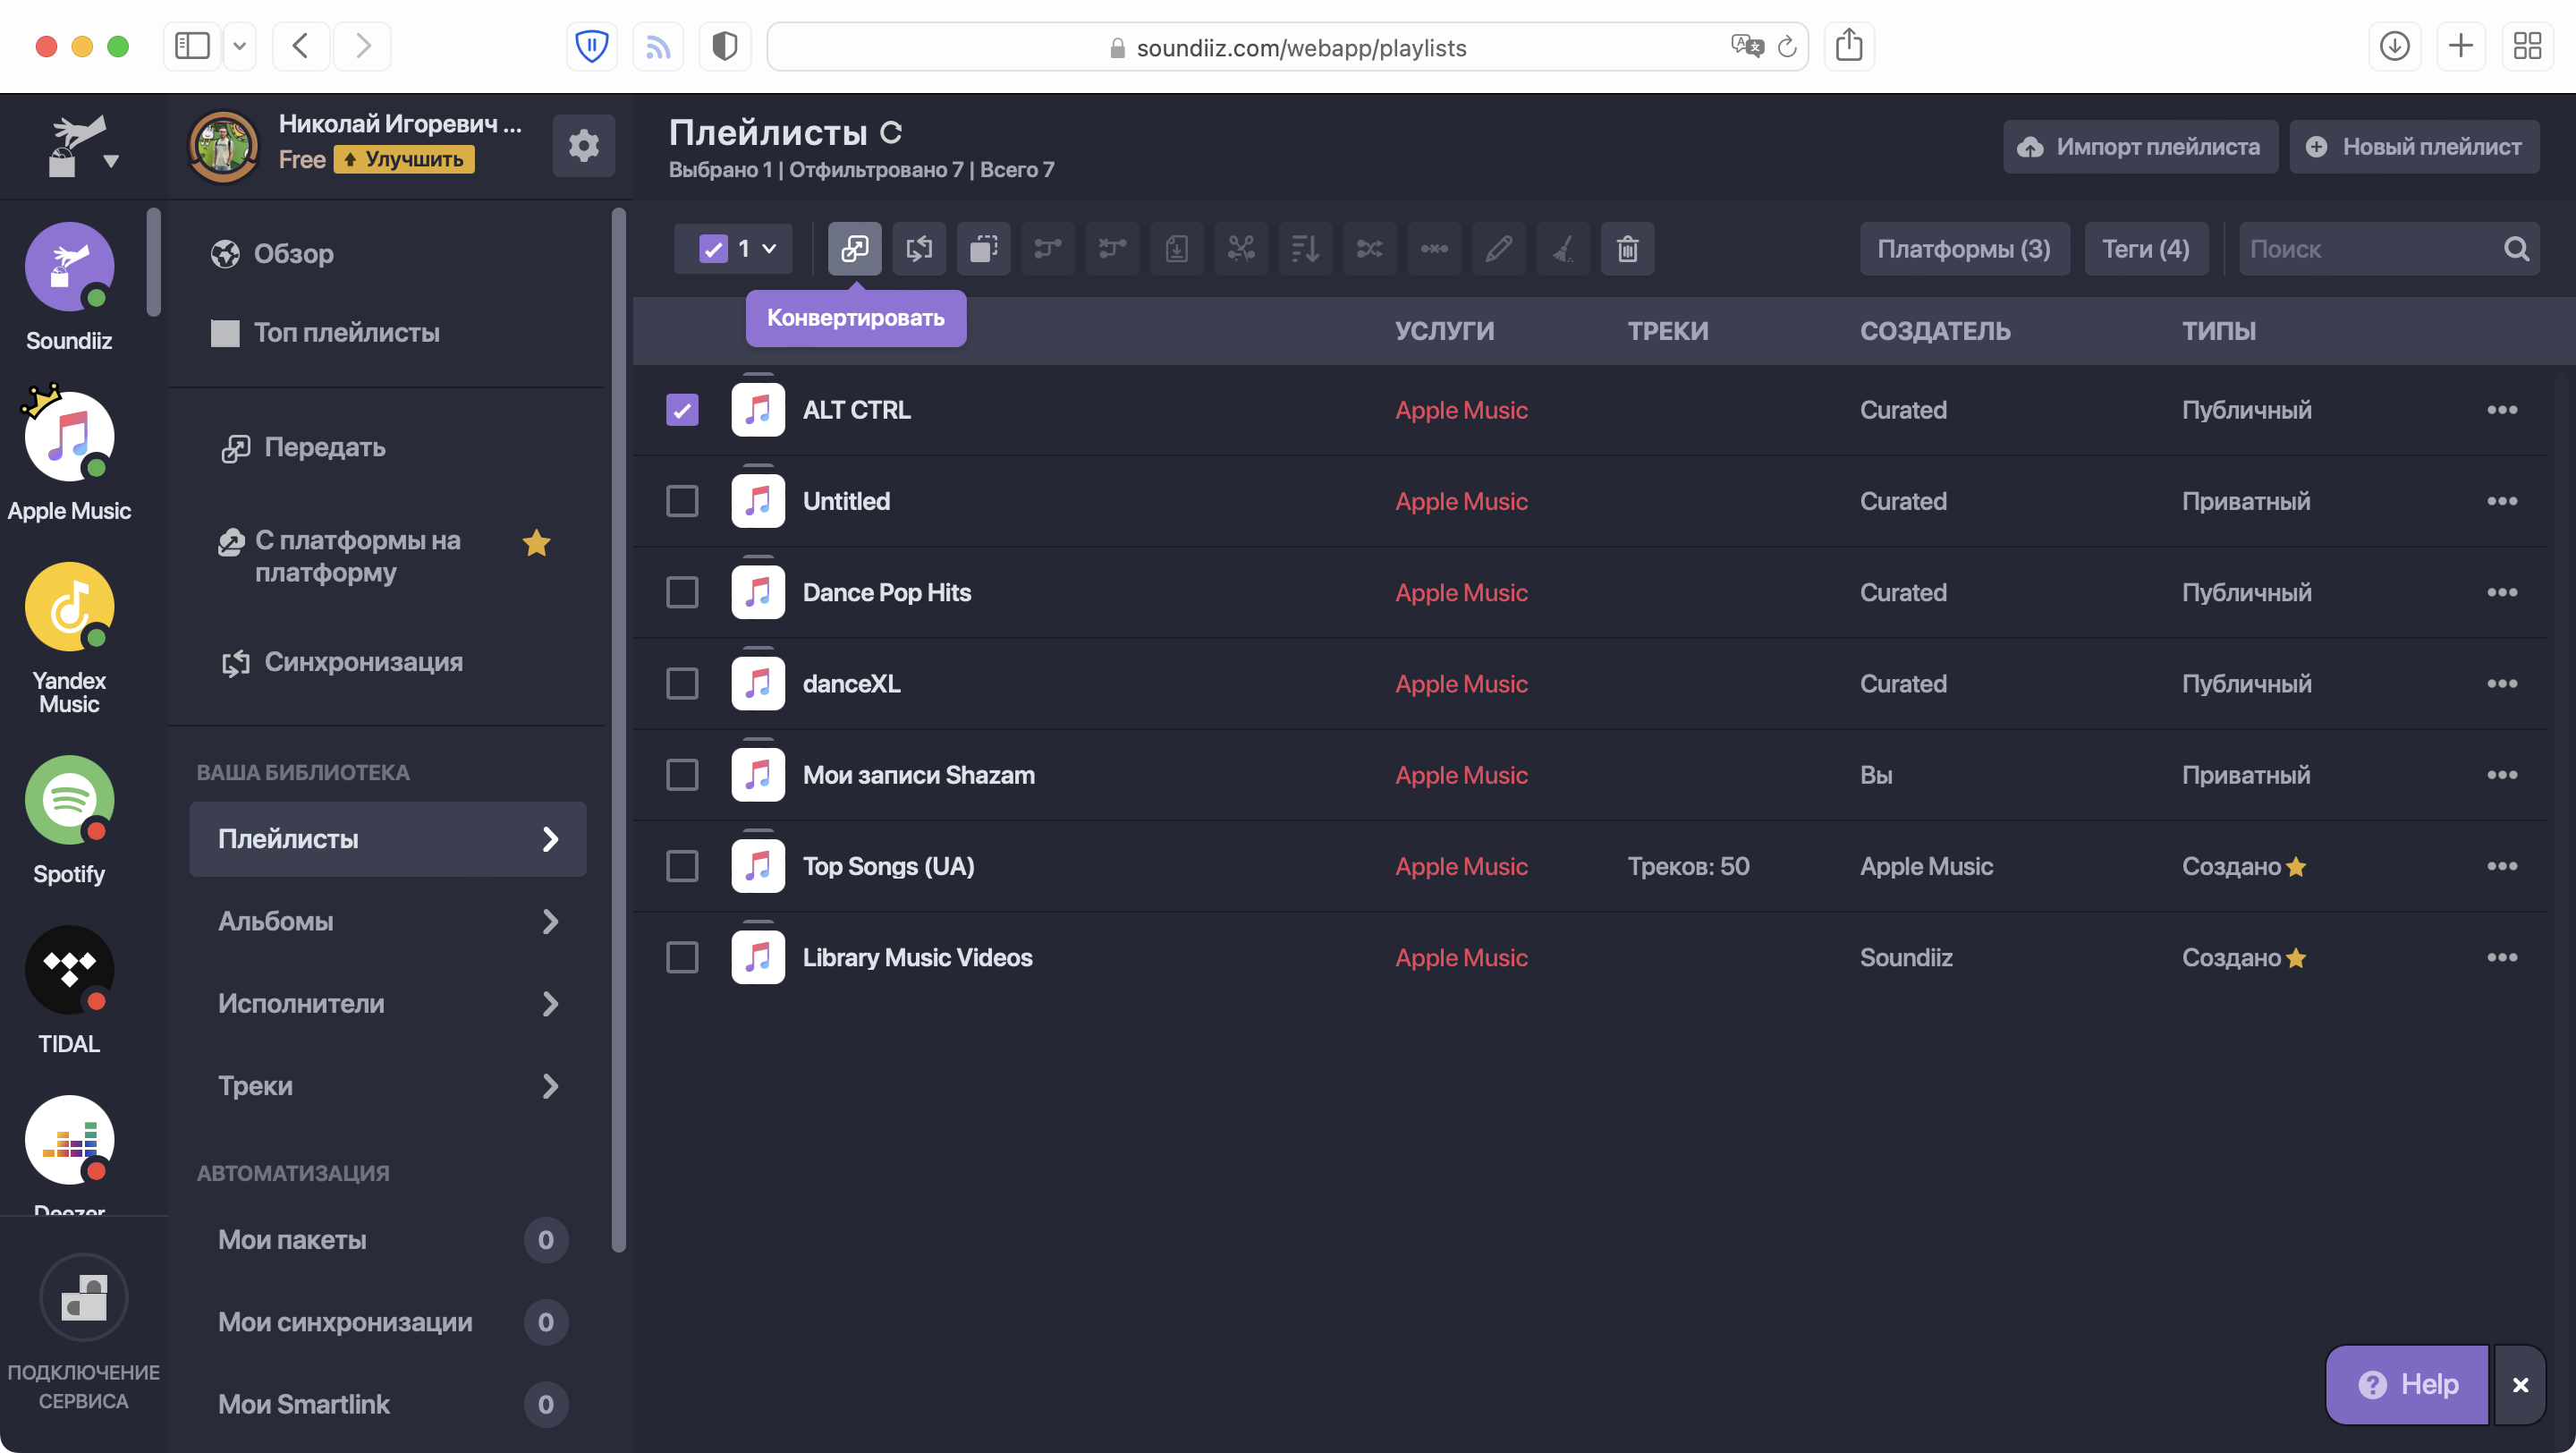The height and width of the screenshot is (1453, 2576).
Task: Click the refresh icon next to Плейлисты
Action: (x=891, y=132)
